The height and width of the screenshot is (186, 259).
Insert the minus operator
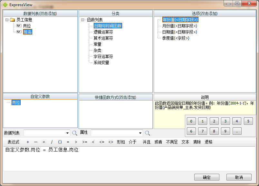(36, 142)
